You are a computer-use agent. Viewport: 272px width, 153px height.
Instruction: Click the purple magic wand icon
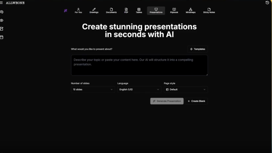click(x=66, y=10)
